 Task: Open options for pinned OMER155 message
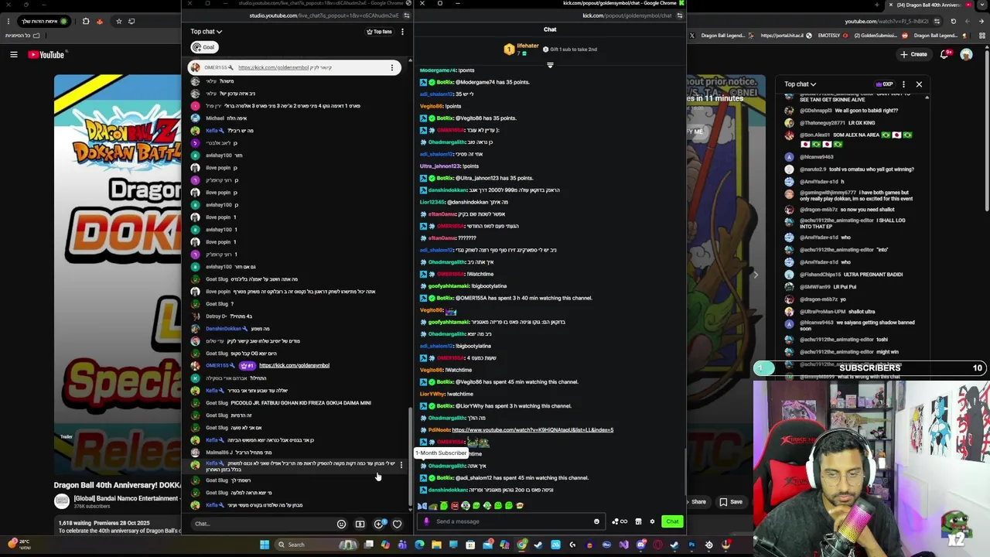[x=392, y=67]
